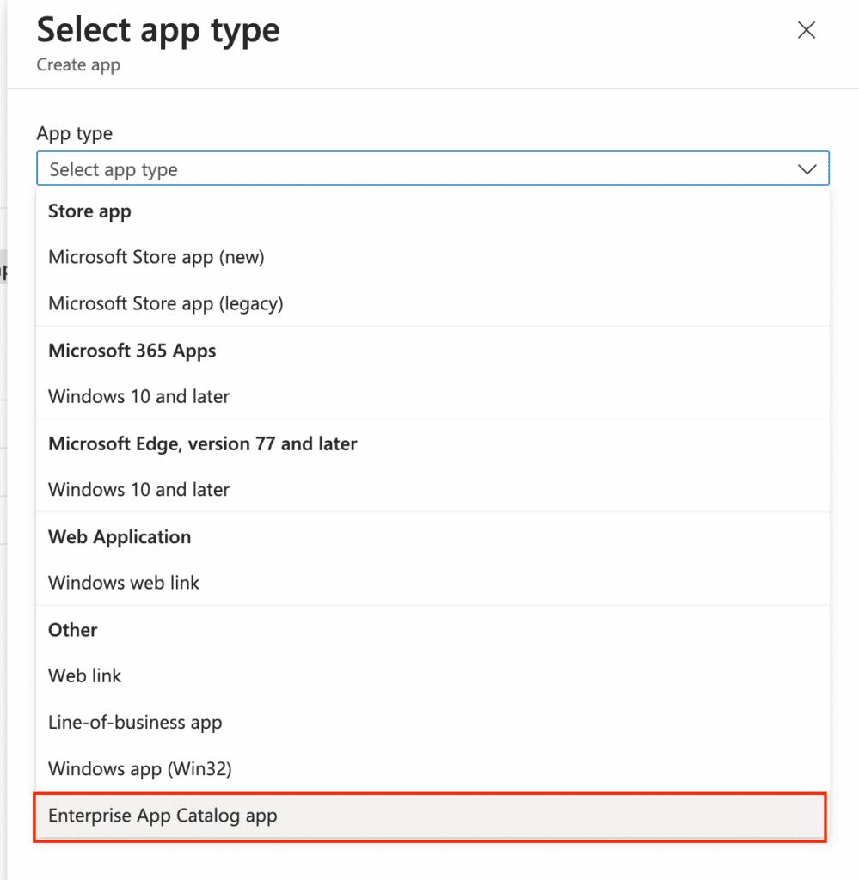Click the Select app type combo box
859x880 pixels.
(x=344, y=168)
